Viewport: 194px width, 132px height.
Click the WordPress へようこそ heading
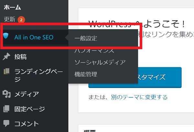point(136,24)
